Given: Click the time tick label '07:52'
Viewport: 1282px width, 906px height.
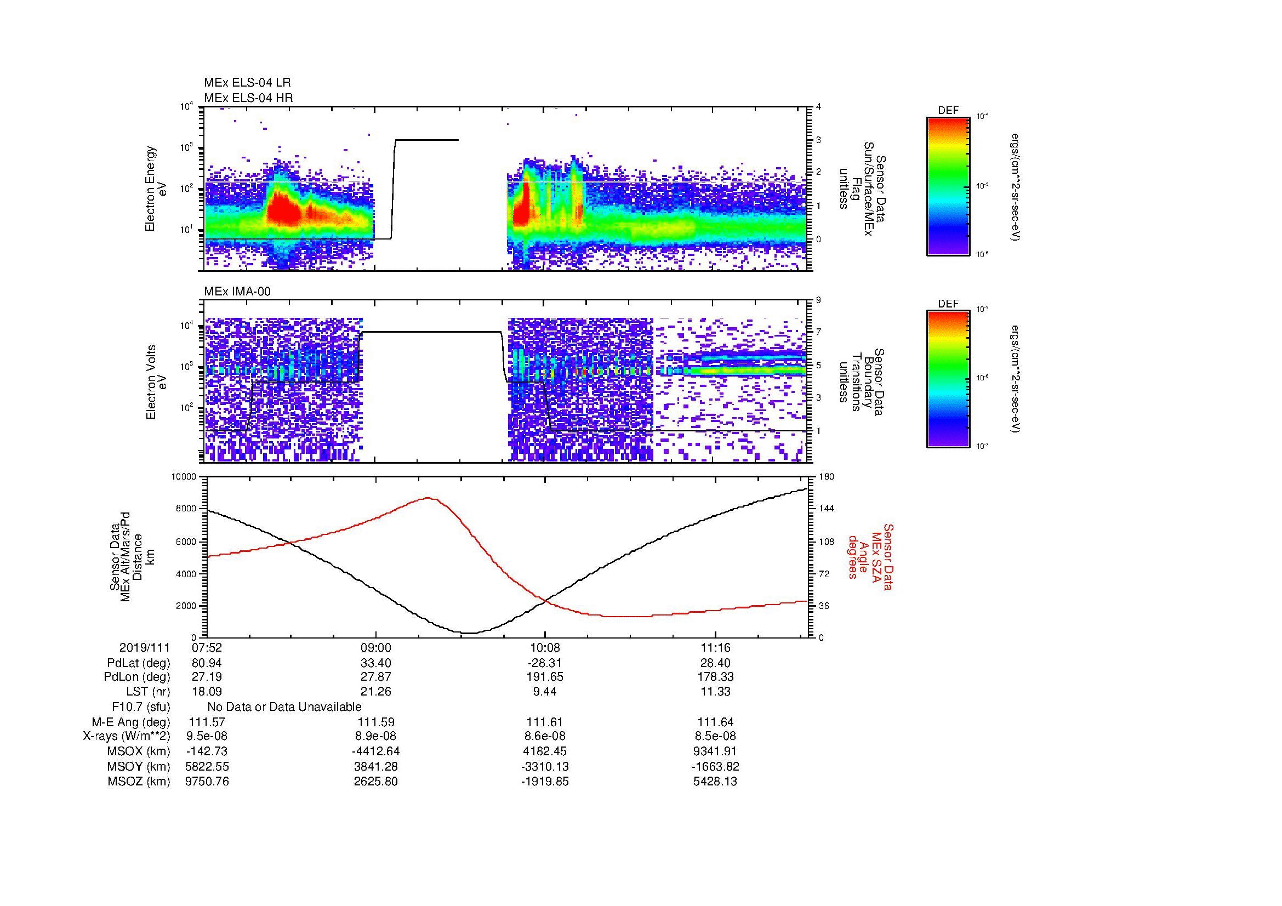Looking at the screenshot, I should pos(207,648).
